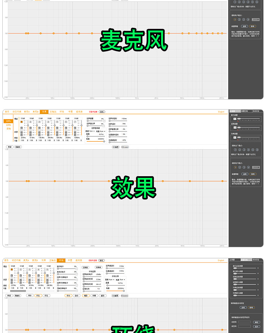Choose factory mode 2 in 麦克风 panel sidebar
The image size is (268, 333).
(x=239, y=2)
